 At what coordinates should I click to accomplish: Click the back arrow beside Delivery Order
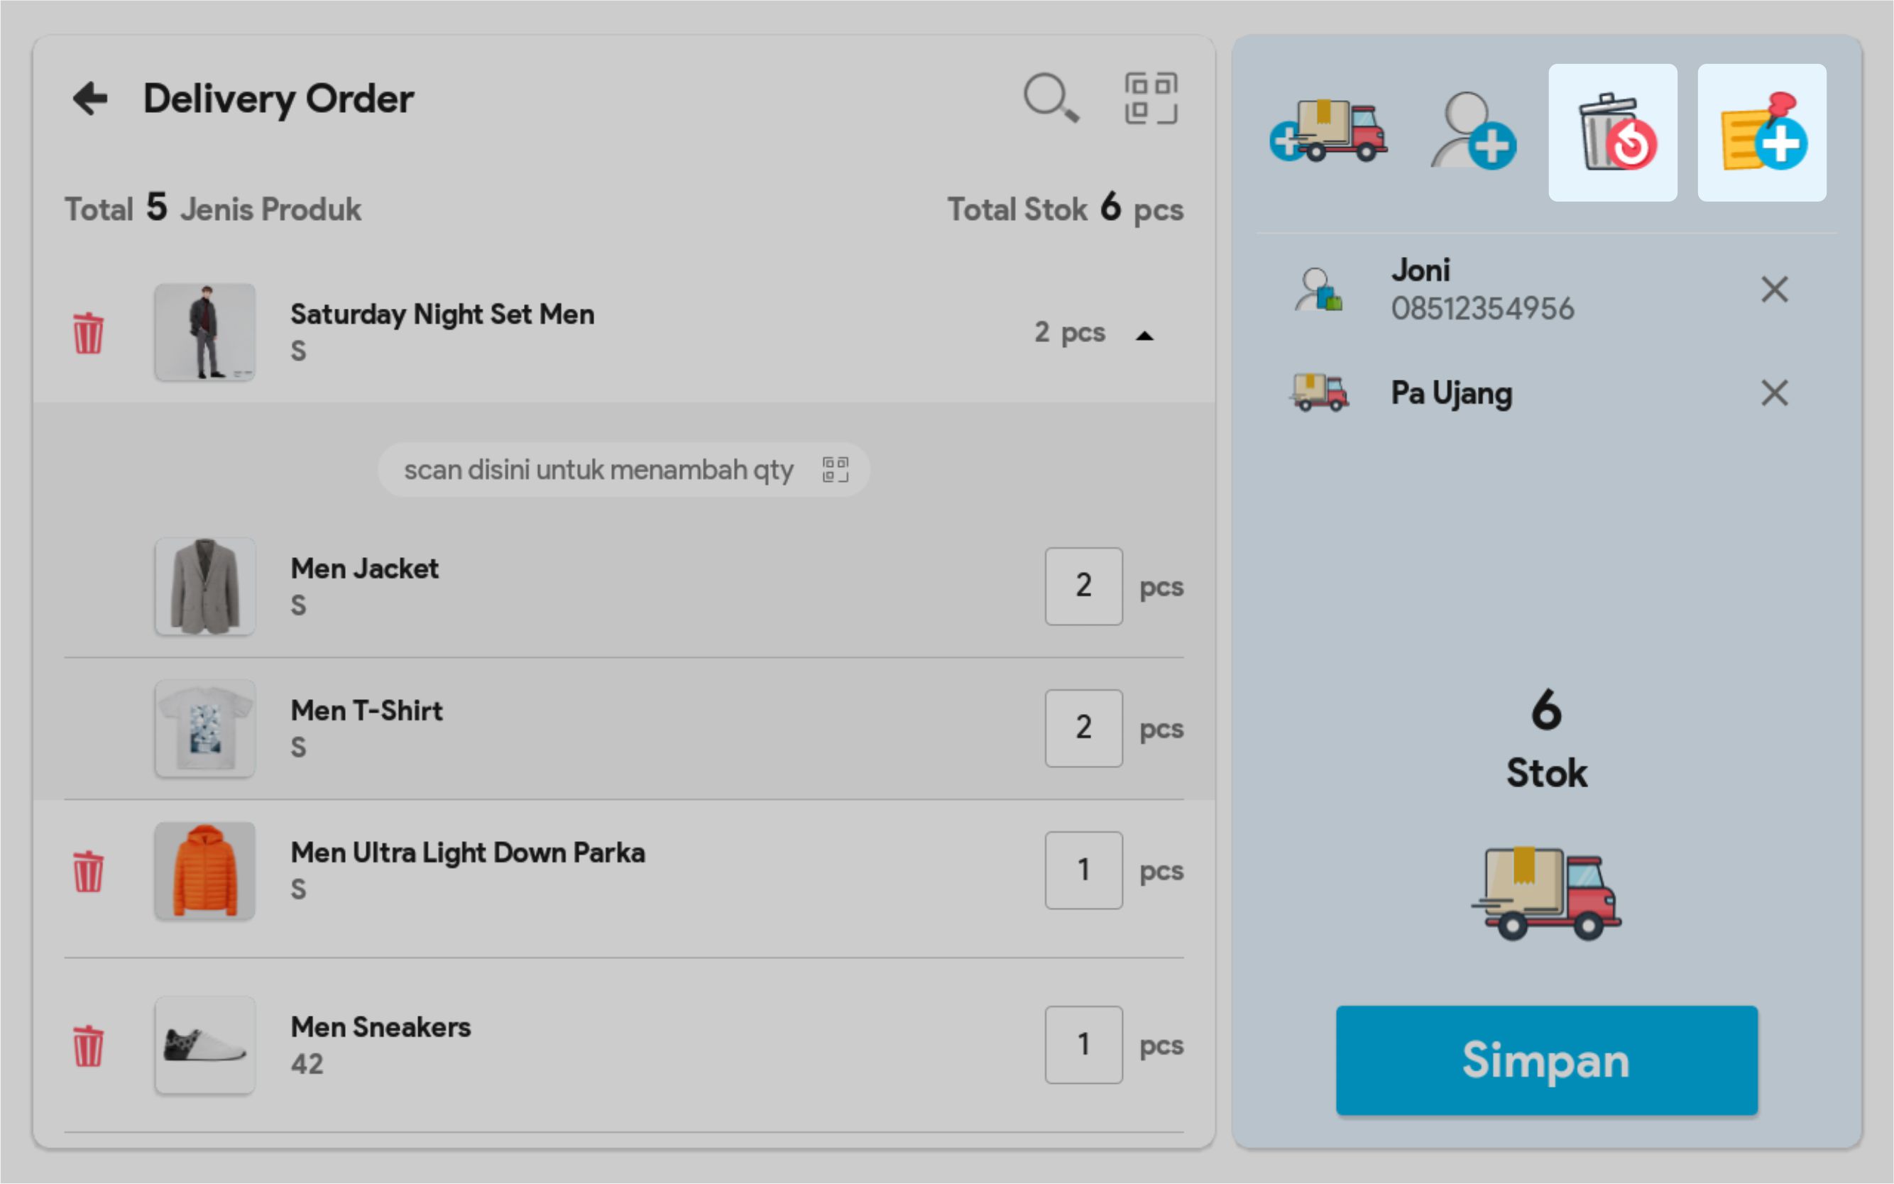click(90, 99)
